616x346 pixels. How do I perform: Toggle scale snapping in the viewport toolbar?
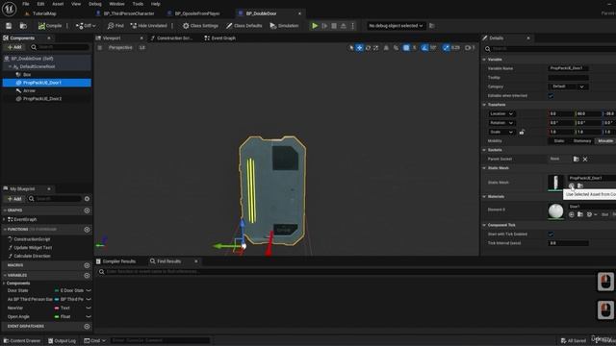point(446,48)
